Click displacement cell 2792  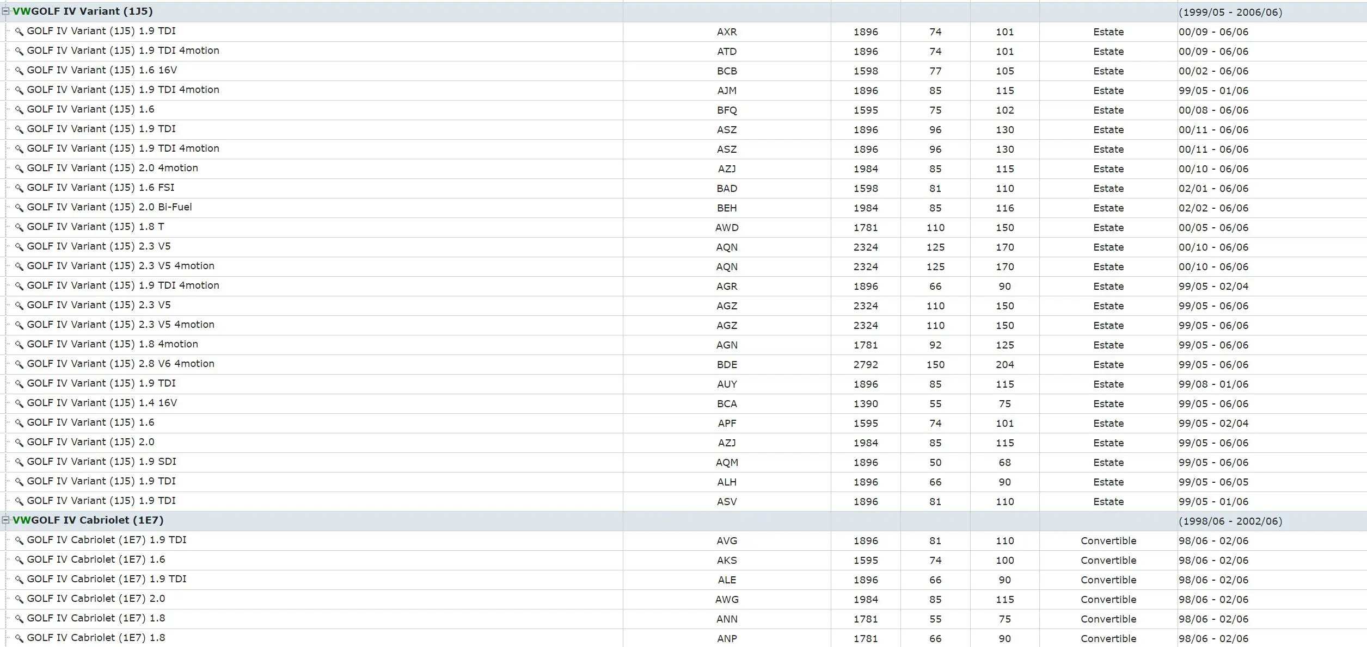[x=866, y=365]
